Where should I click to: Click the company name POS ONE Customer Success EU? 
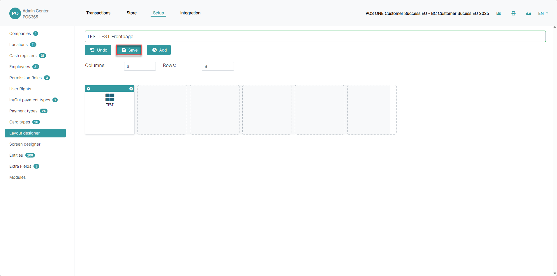tap(427, 13)
